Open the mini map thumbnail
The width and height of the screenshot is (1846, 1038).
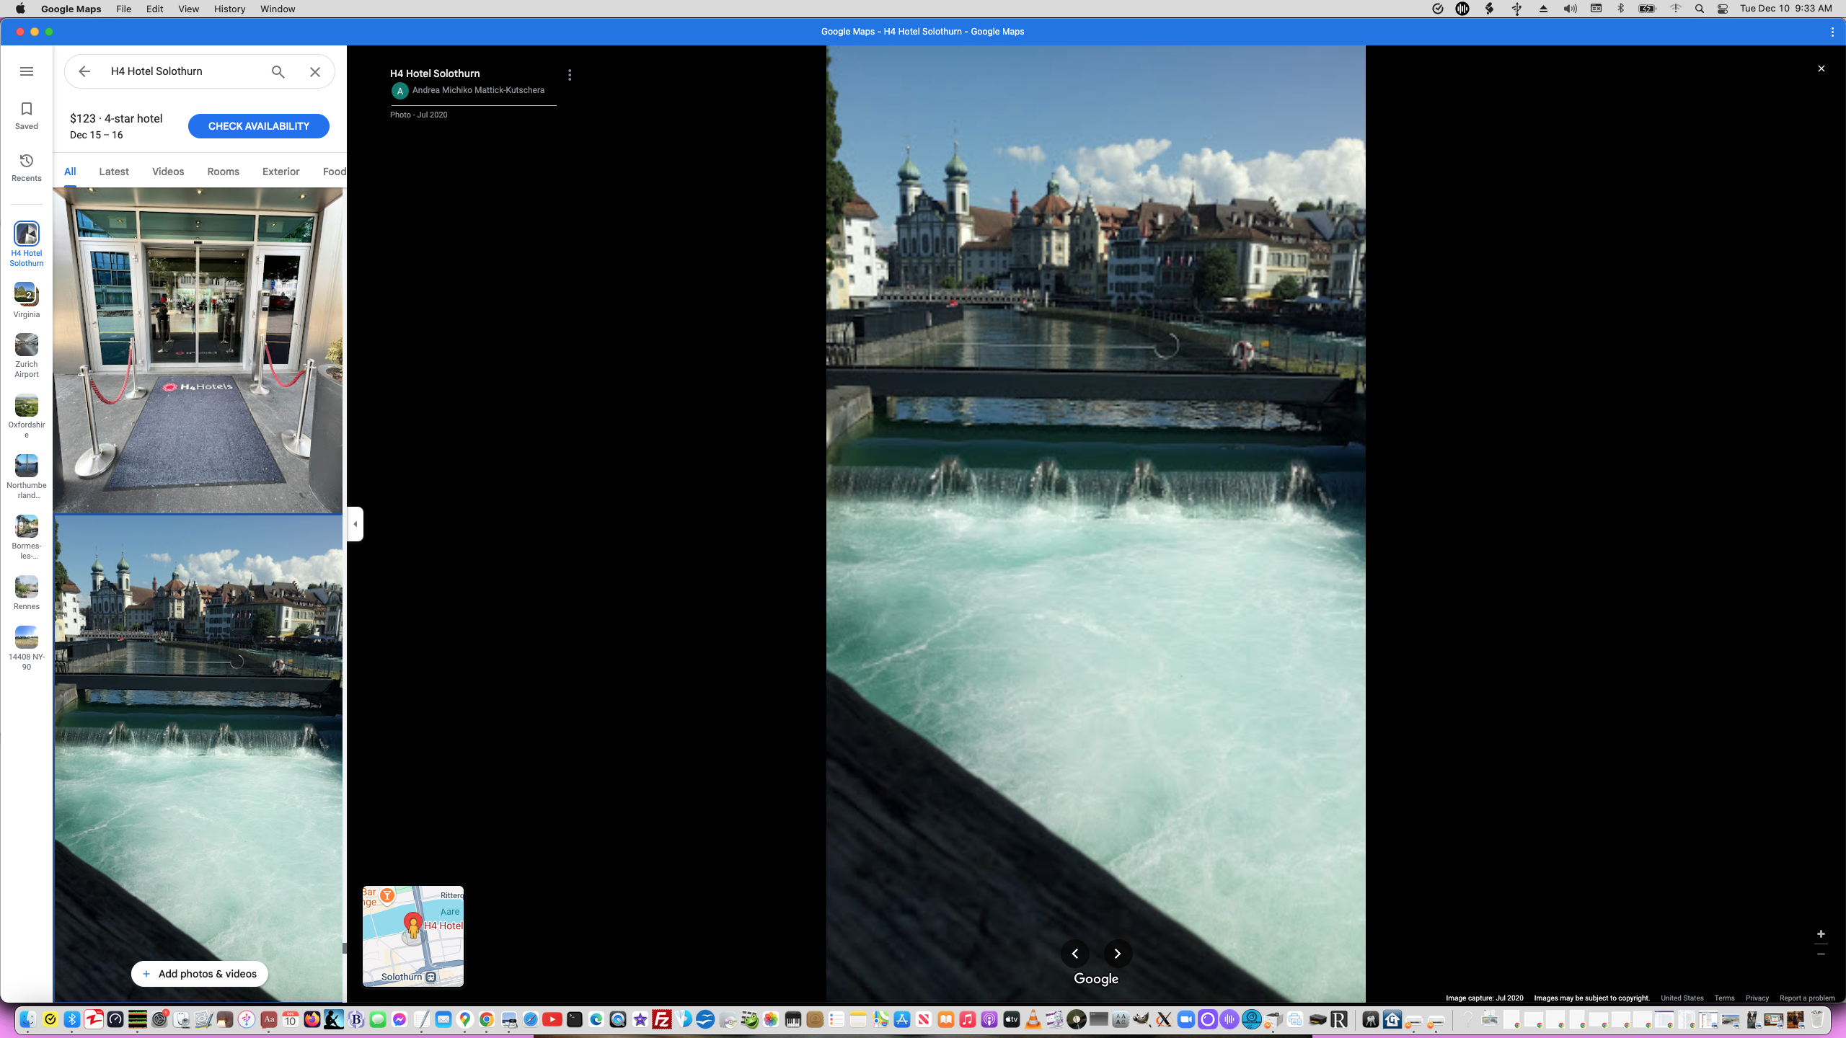(412, 936)
